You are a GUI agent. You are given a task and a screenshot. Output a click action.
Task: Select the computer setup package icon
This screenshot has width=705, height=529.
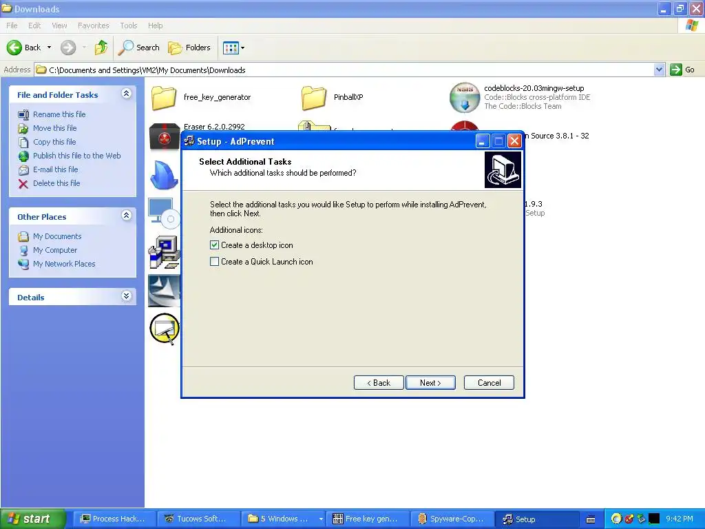click(x=164, y=252)
